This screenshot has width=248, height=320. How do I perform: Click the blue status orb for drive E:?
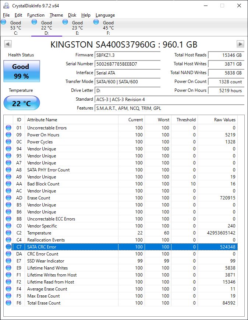(x=65, y=22)
